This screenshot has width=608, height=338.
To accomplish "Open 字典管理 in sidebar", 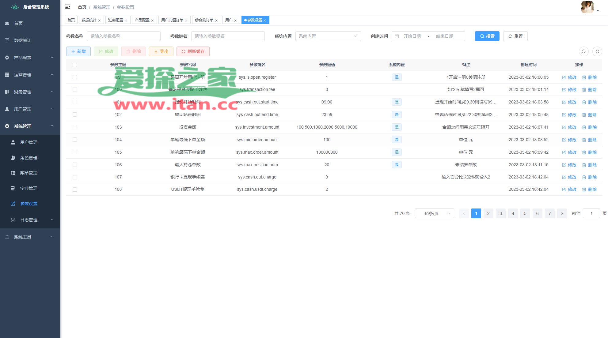I will tap(28, 188).
